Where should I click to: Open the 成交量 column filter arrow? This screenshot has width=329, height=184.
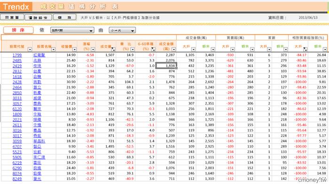[113, 49]
